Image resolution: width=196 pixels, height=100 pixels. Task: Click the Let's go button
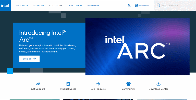(x=29, y=59)
